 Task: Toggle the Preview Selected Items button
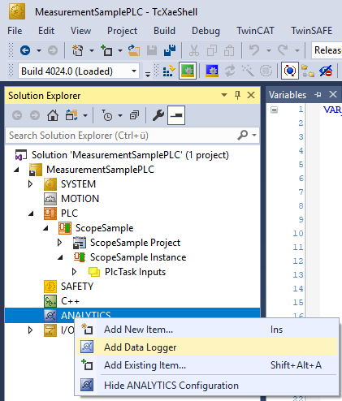coord(176,115)
